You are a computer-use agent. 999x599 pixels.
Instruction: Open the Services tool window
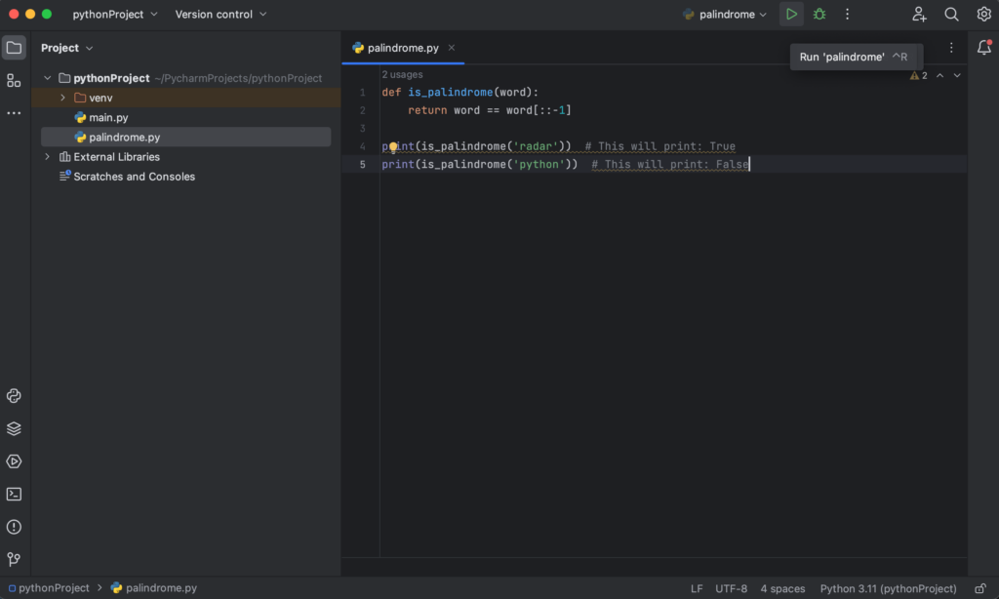14,461
